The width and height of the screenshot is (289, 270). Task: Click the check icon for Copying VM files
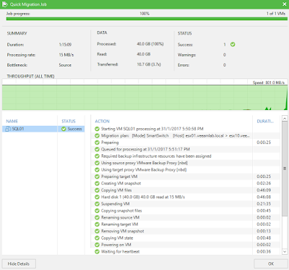tap(97, 190)
